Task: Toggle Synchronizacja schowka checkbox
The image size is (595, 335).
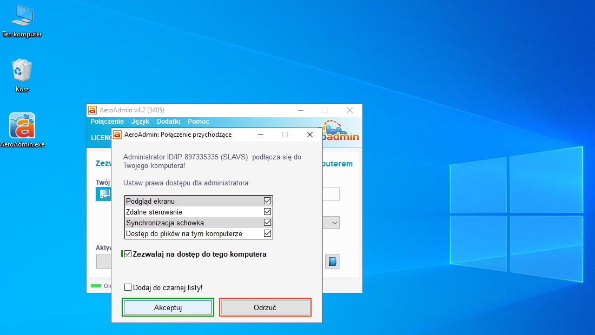Action: pyautogui.click(x=267, y=223)
